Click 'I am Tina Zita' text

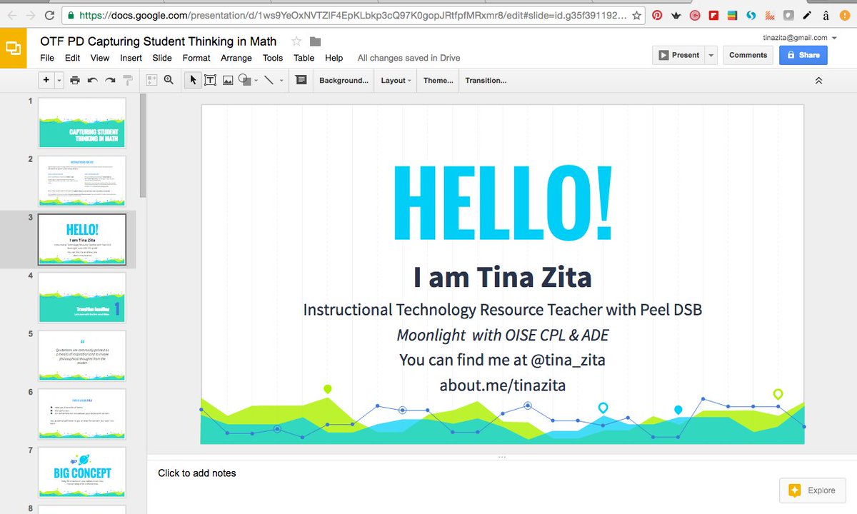pyautogui.click(x=503, y=277)
